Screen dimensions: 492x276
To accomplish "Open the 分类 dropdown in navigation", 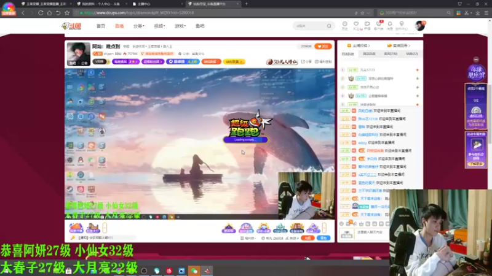I will (x=138, y=26).
